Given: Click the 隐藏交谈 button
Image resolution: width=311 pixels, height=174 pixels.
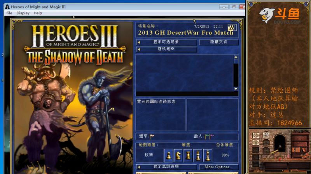Looking at the screenshot, I should point(219,42).
